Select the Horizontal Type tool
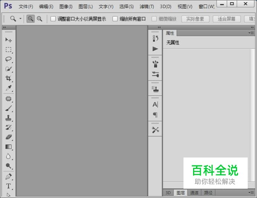The height and width of the screenshot is (198, 257). [x=9, y=186]
